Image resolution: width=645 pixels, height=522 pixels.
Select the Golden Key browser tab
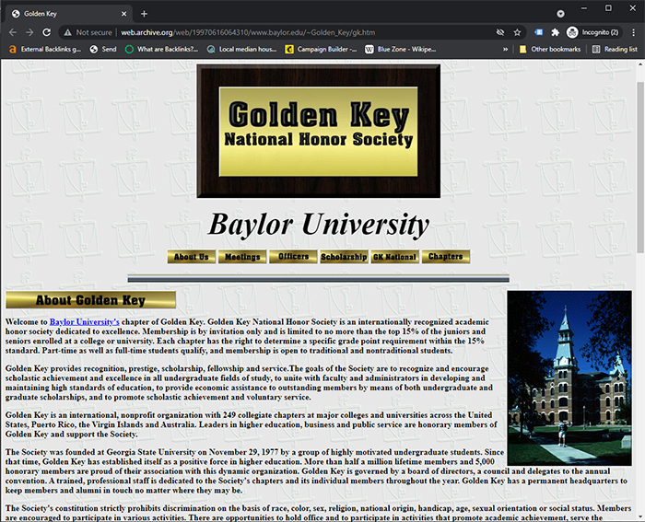[69, 14]
